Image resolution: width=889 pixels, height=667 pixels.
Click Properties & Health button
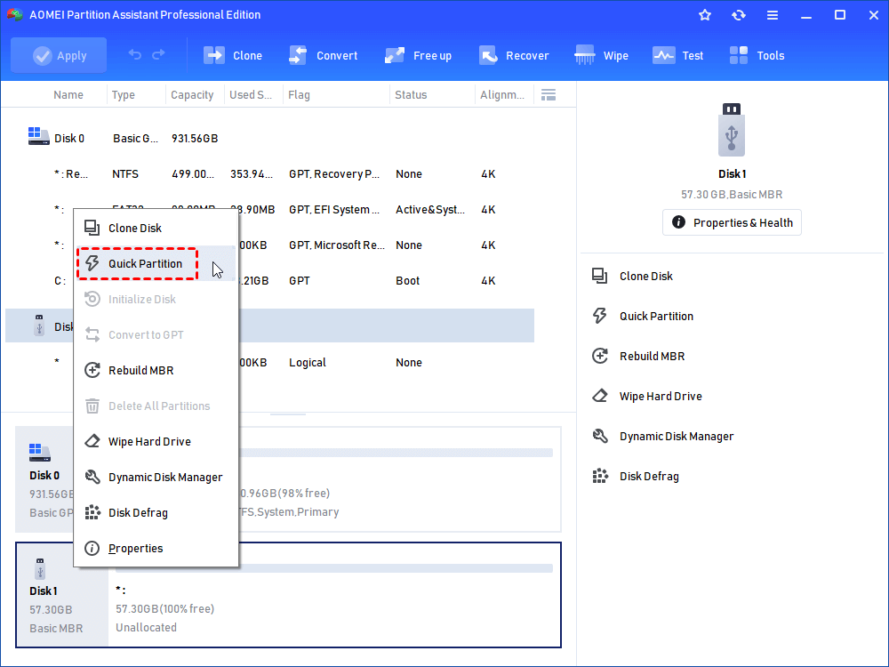pos(732,222)
